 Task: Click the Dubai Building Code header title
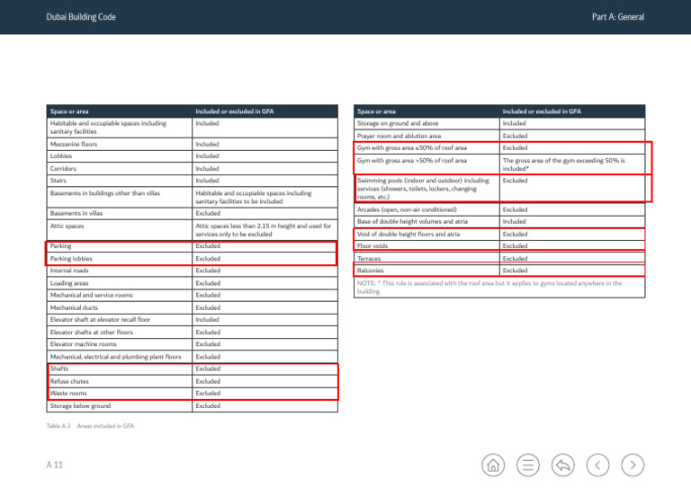click(81, 17)
